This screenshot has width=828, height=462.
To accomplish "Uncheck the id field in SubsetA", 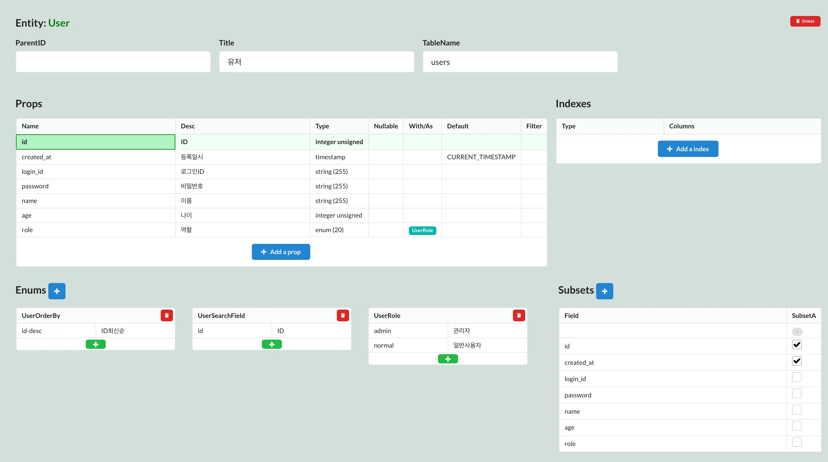I will click(797, 344).
